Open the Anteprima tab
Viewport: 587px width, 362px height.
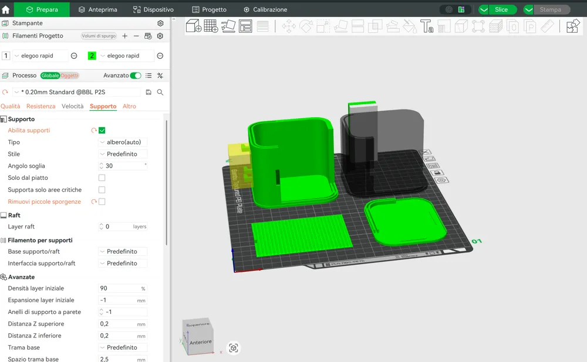(x=97, y=9)
